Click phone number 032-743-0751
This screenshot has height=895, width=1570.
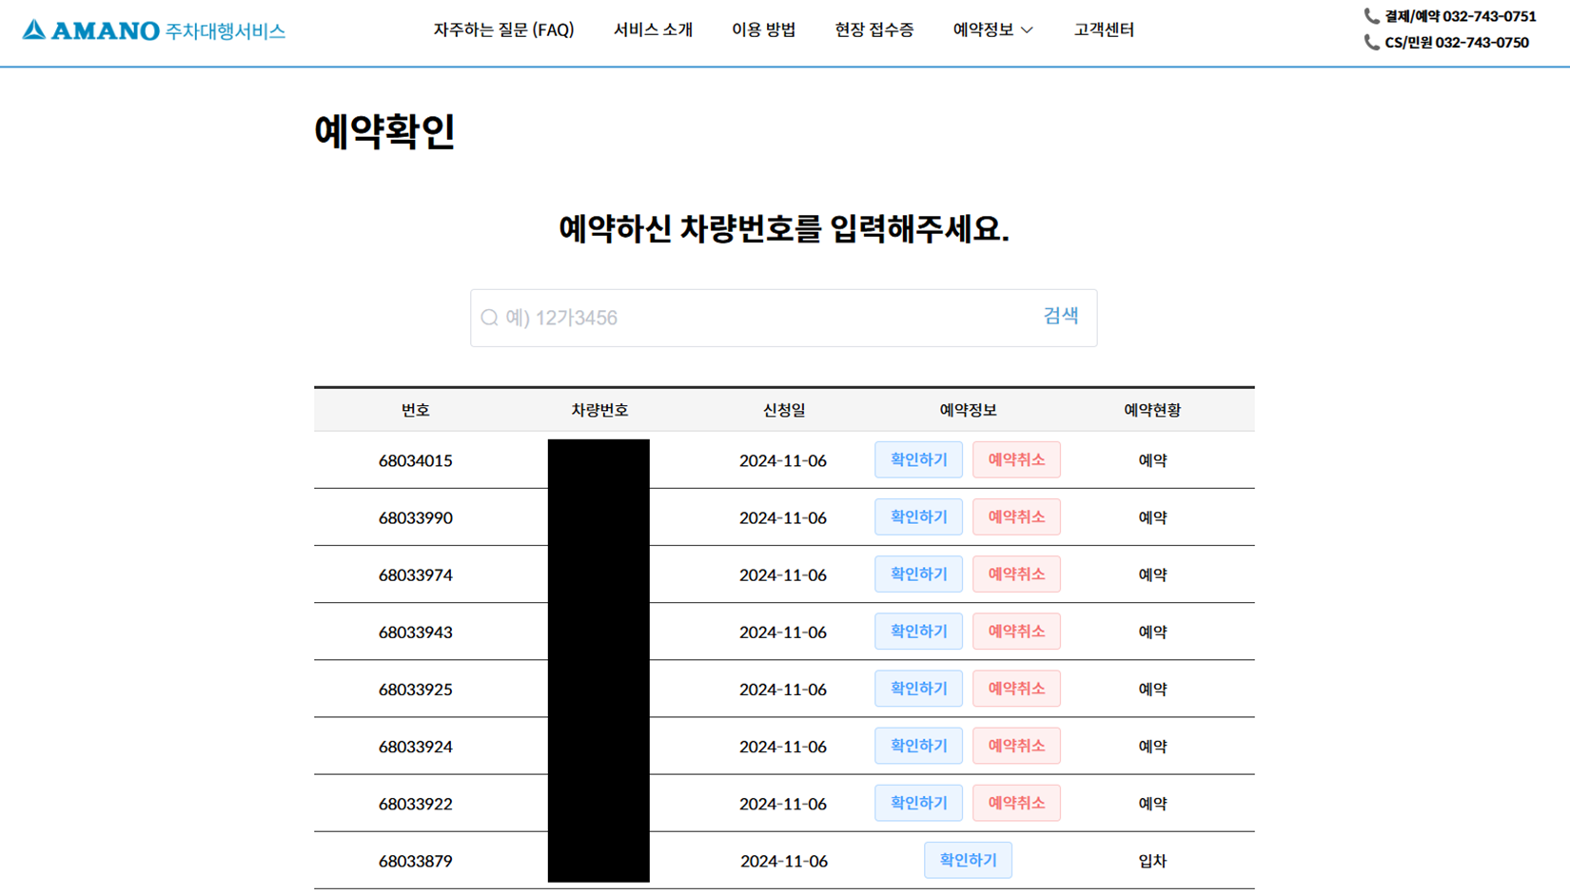pos(1489,16)
